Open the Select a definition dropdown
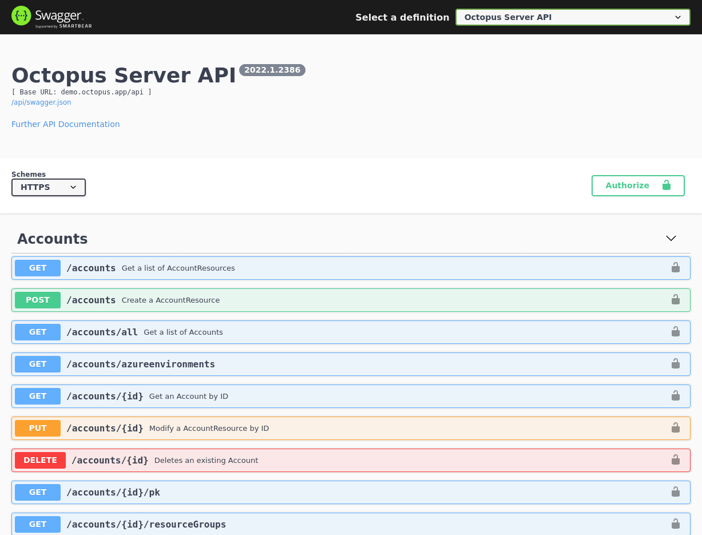Viewport: 702px width, 535px height. (572, 17)
